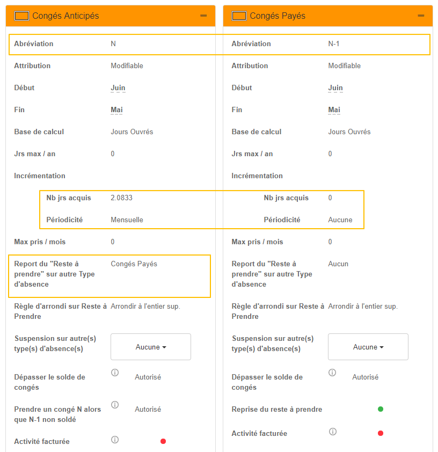Click the Congés Payés header color swatch

(x=239, y=16)
